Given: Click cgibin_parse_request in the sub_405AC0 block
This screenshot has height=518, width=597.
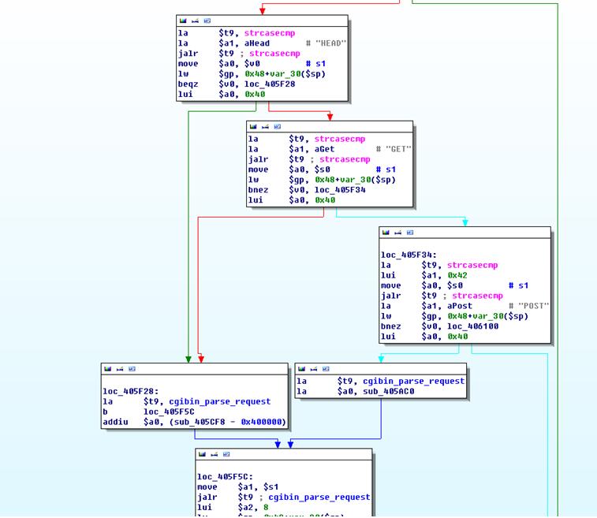Looking at the screenshot, I should (x=413, y=381).
